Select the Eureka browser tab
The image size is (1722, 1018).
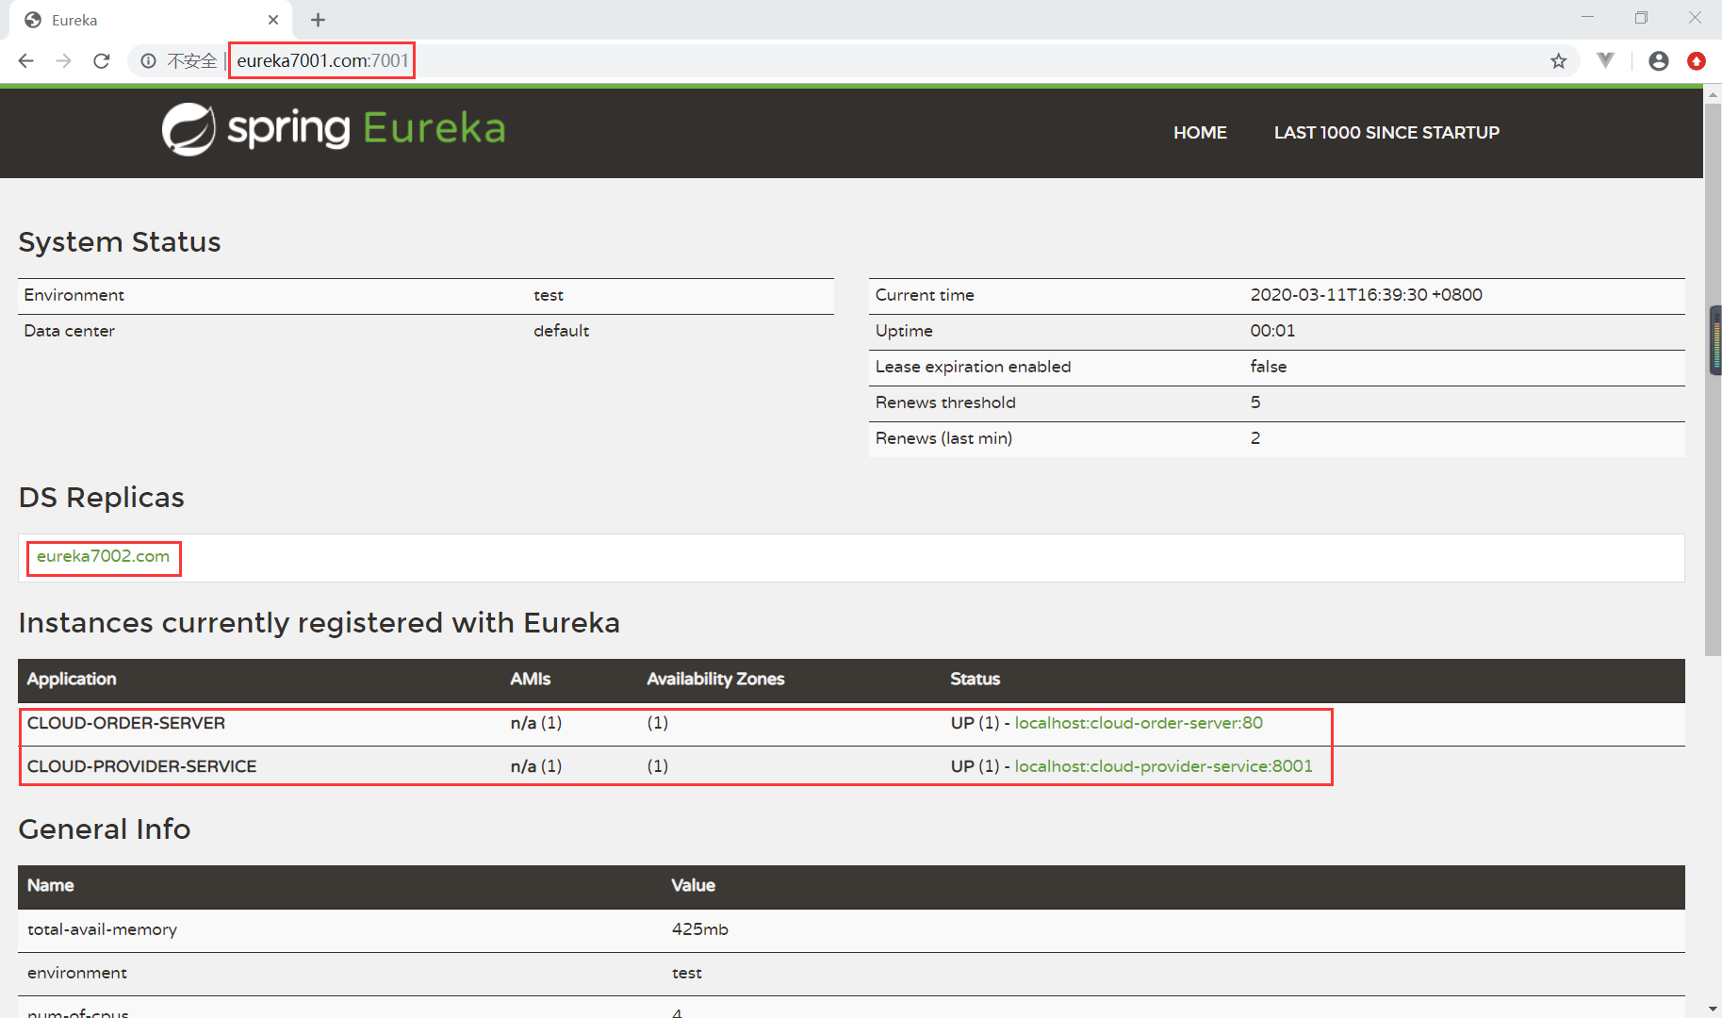tap(141, 20)
